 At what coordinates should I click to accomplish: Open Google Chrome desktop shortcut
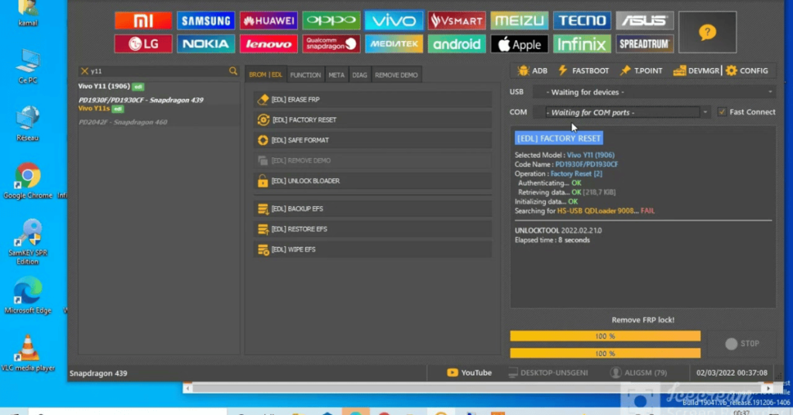pyautogui.click(x=27, y=181)
